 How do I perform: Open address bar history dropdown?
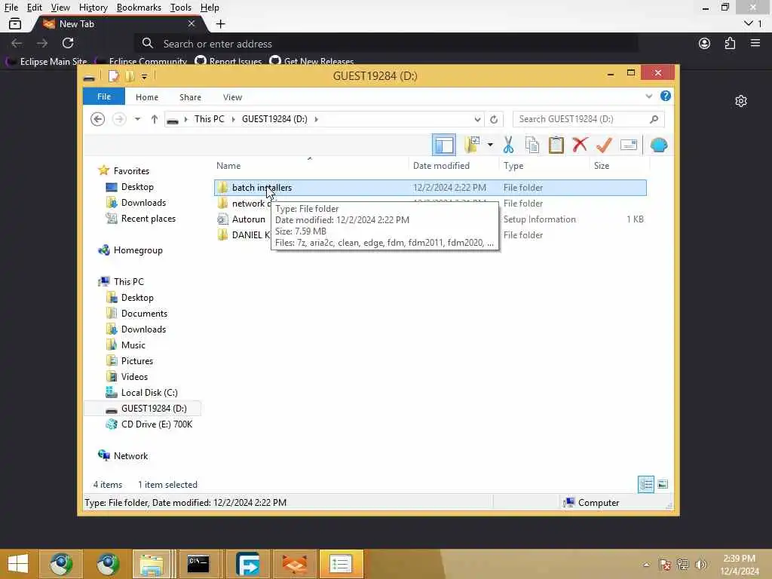(477, 119)
